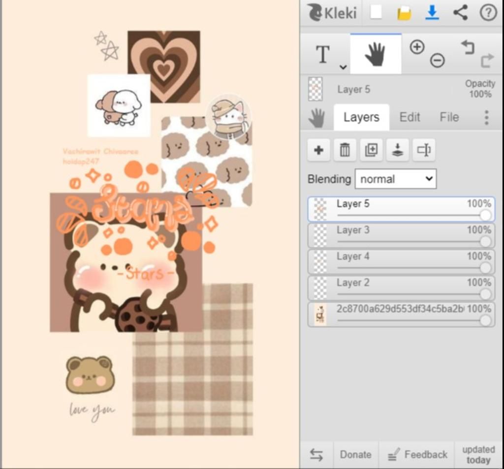Select the Text tool
This screenshot has height=469, width=504.
pos(323,54)
